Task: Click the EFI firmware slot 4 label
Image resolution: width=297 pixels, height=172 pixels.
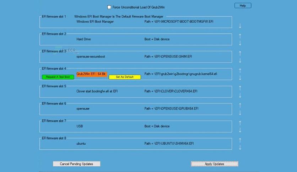Action: 54,69
